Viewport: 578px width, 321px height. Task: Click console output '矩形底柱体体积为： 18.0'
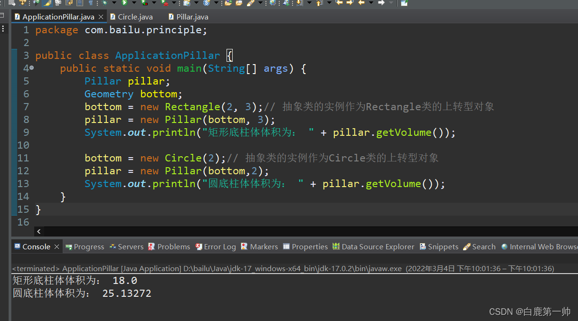[75, 281]
